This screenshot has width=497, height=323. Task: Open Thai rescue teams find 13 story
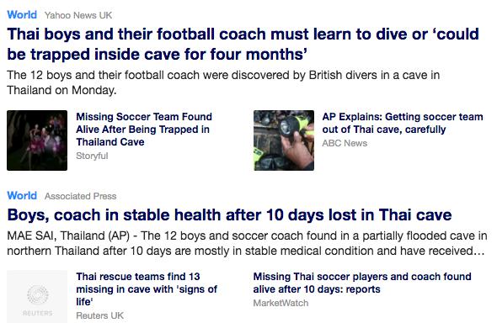click(147, 289)
